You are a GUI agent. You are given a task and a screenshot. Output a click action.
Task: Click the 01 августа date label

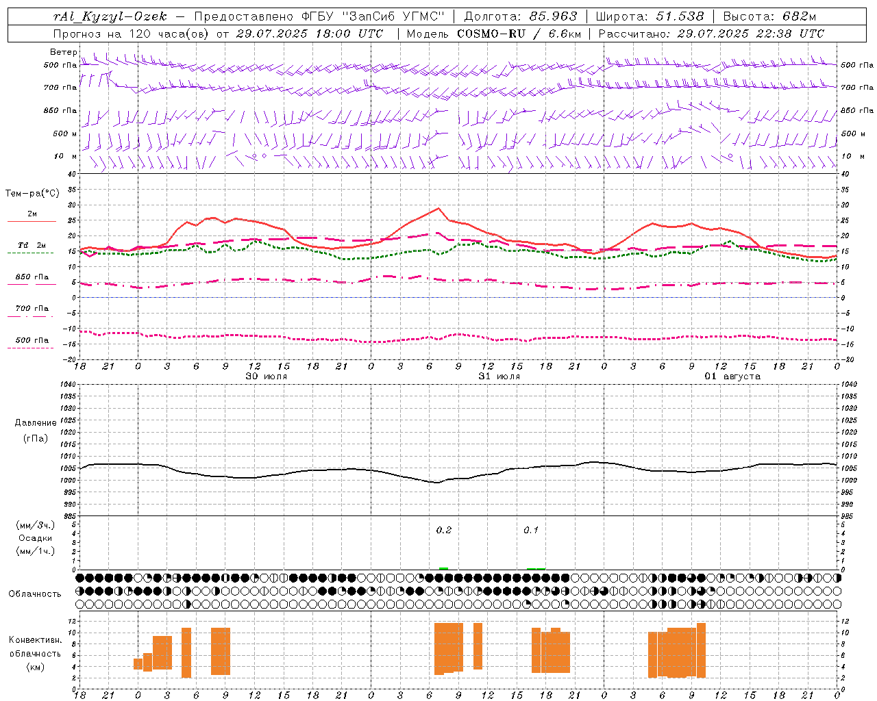(732, 377)
